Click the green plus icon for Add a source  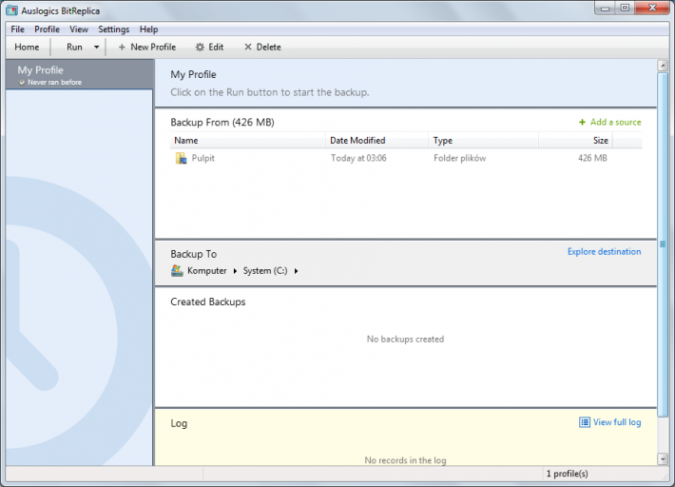[582, 123]
